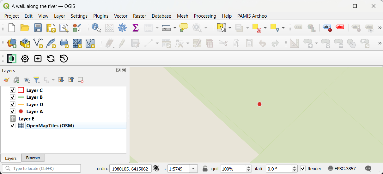Click the plugin's plus-in-square add icon
This screenshot has height=174, width=383.
[38, 59]
